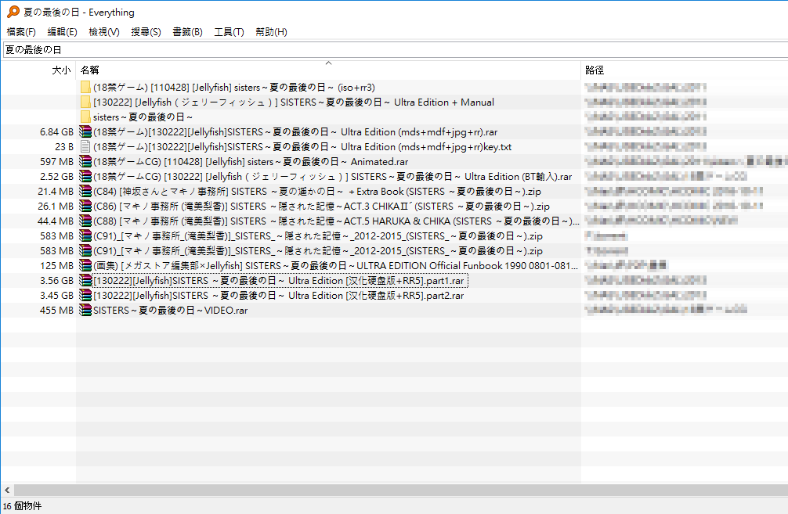
Task: Click archive icon of the 597 MB Animated.rar
Action: 85,162
